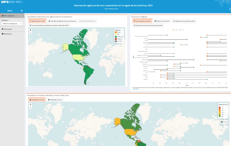Select the Temporada de vacunación tab

pyautogui.click(x=142, y=21)
